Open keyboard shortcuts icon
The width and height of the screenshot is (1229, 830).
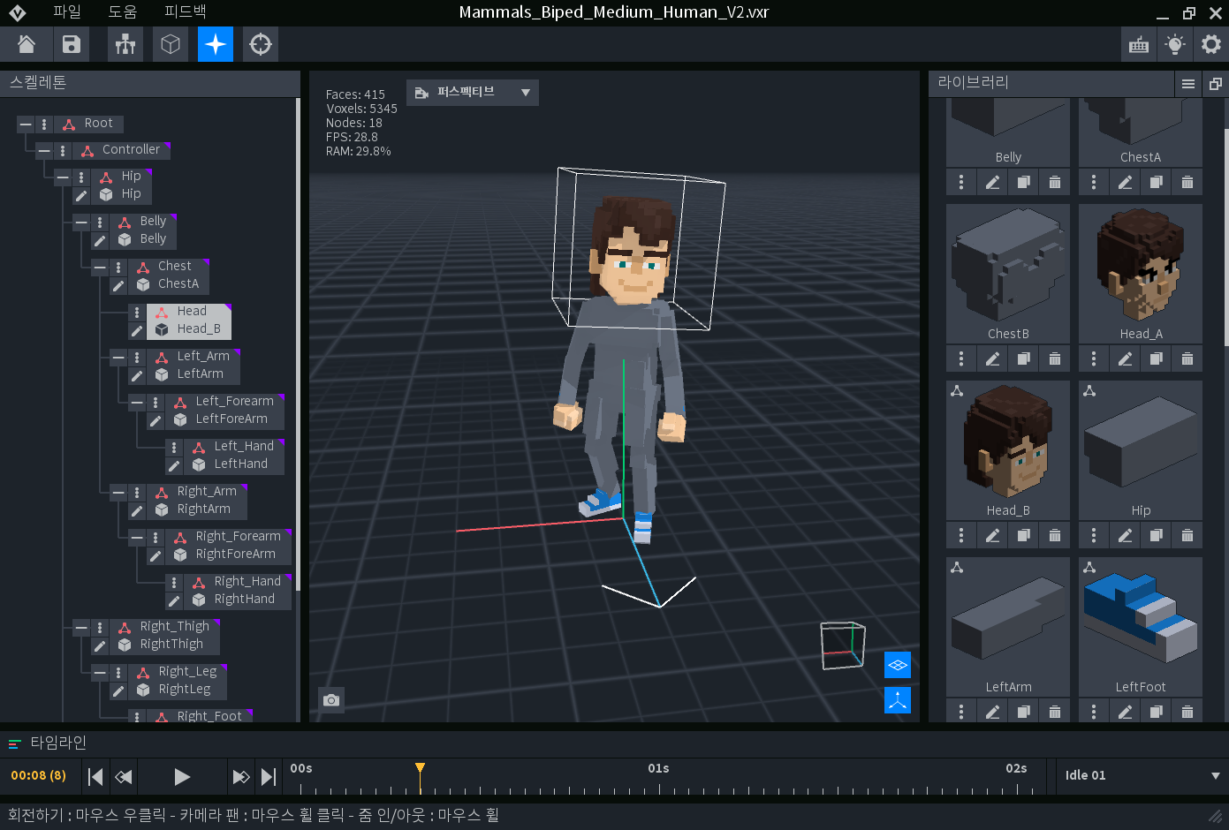click(x=1139, y=44)
